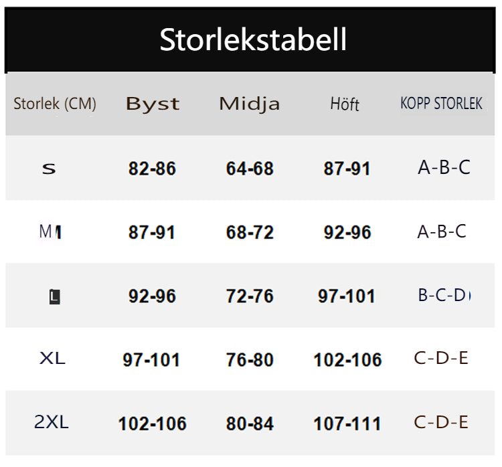Select the M size row label
The height and width of the screenshot is (467, 502).
(x=50, y=232)
